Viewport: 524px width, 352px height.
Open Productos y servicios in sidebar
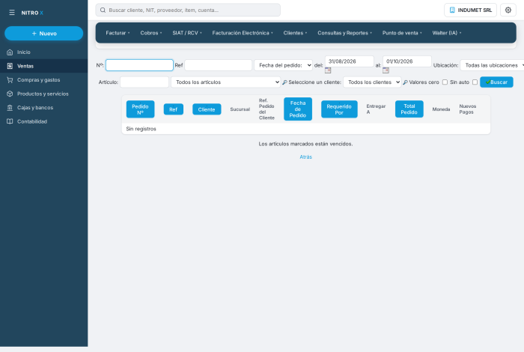pyautogui.click(x=43, y=94)
